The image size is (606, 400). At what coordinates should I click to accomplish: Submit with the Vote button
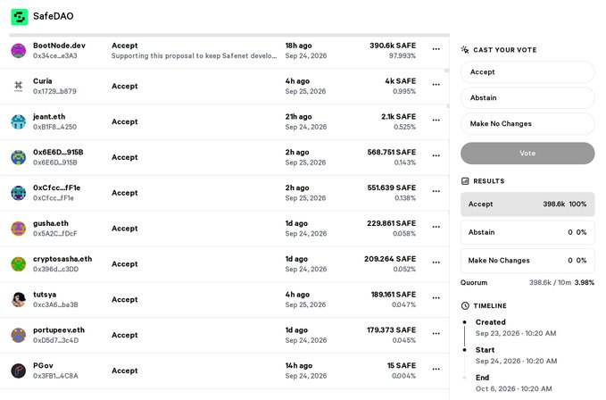(527, 154)
